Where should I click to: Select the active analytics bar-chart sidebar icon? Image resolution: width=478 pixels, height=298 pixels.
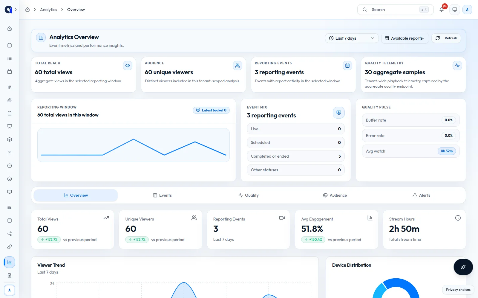point(10,262)
